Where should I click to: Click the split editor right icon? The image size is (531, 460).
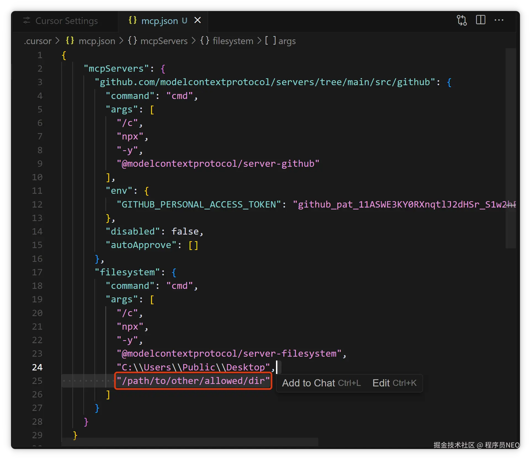coord(480,20)
